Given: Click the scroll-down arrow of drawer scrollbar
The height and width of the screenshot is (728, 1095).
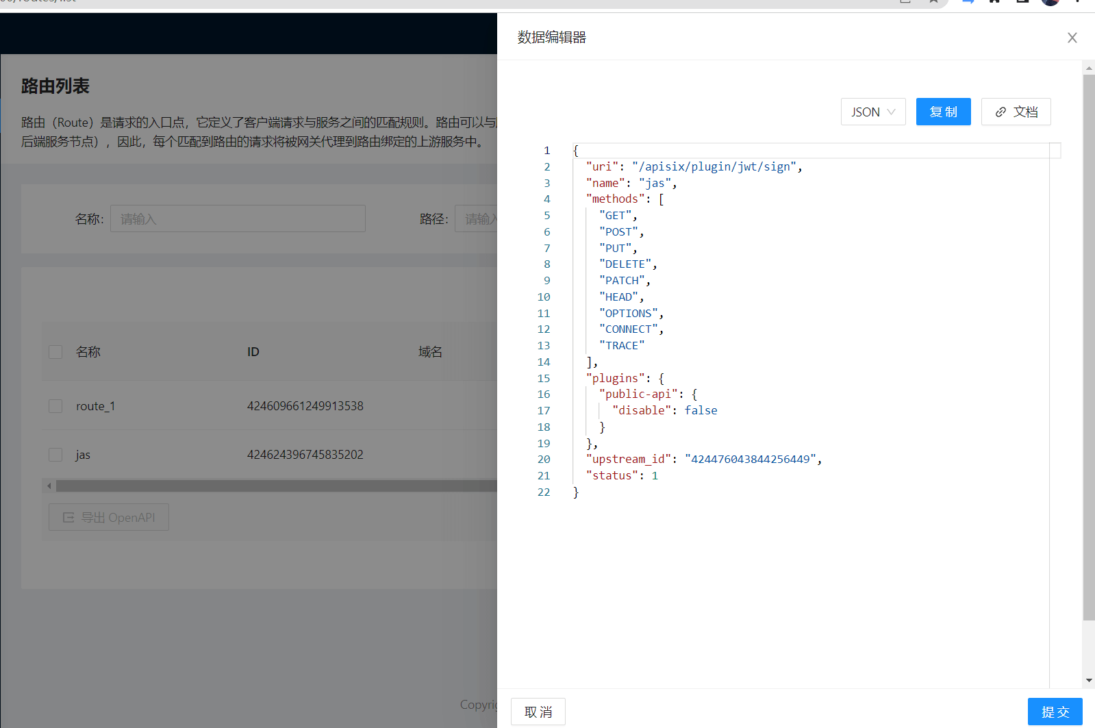Looking at the screenshot, I should [1089, 680].
